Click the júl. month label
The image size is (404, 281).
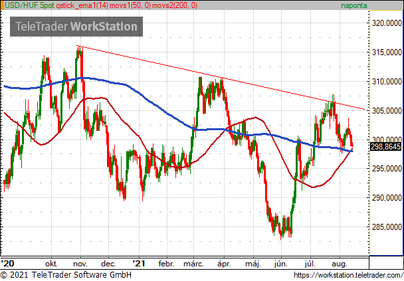click(x=310, y=264)
